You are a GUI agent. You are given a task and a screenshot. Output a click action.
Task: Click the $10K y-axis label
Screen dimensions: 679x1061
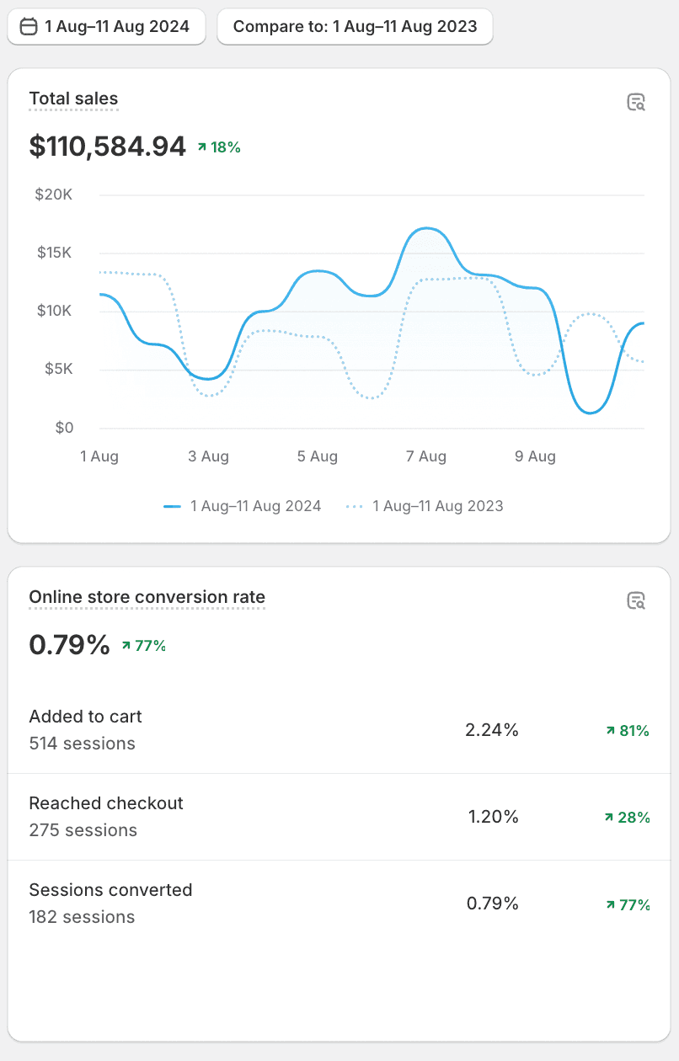coord(54,311)
